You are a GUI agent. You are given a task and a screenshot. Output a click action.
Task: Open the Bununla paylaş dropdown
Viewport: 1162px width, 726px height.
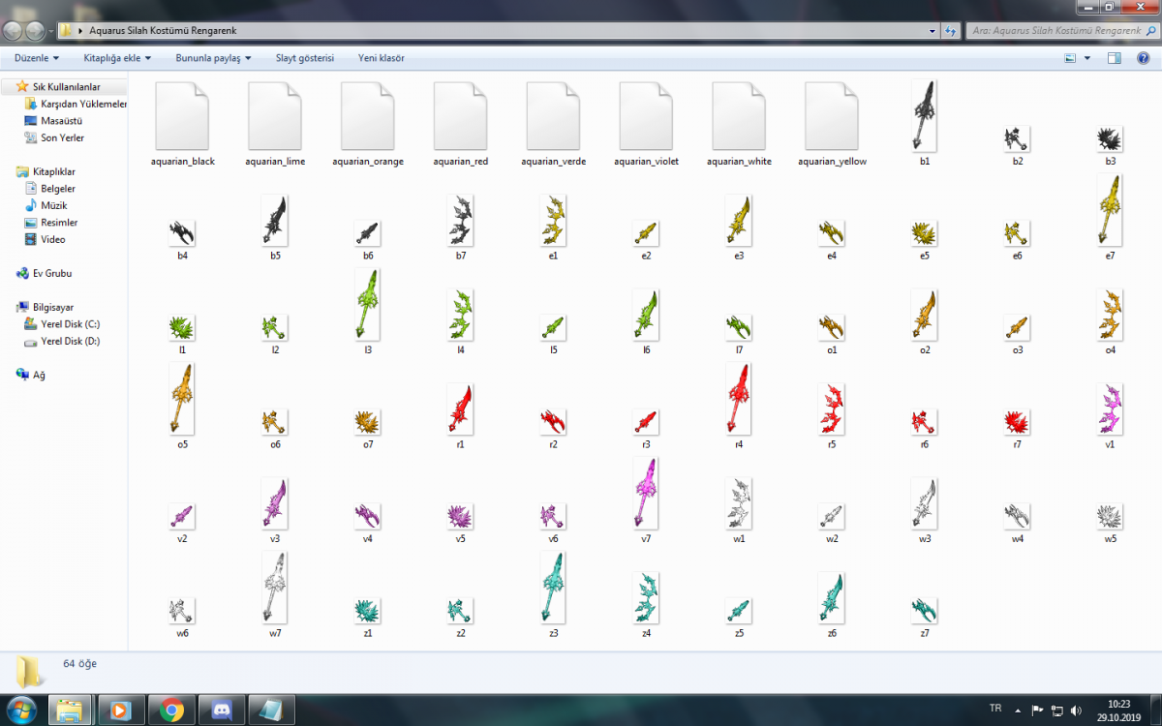(213, 58)
